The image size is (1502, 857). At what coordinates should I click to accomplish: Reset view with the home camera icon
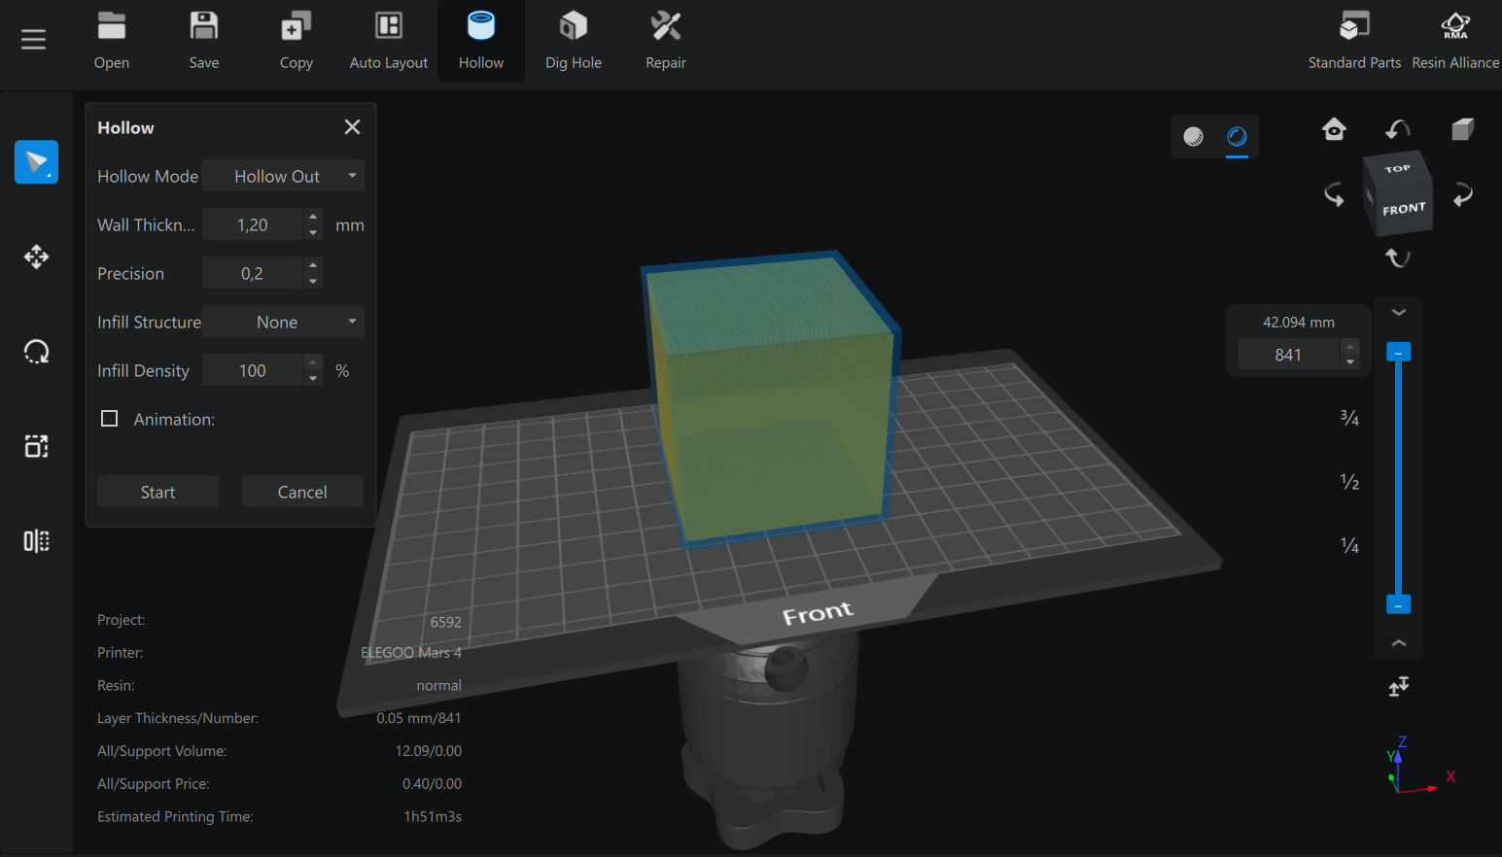pos(1334,129)
